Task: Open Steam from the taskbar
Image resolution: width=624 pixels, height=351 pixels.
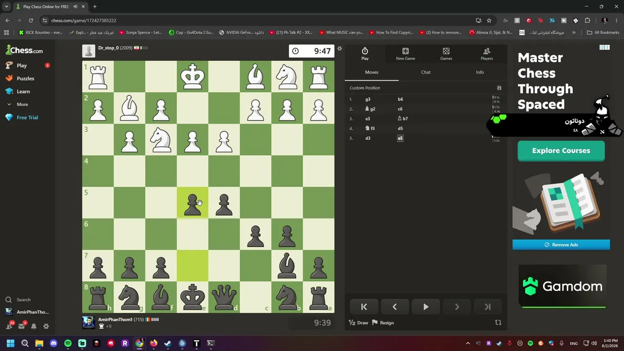Action: pos(168,343)
